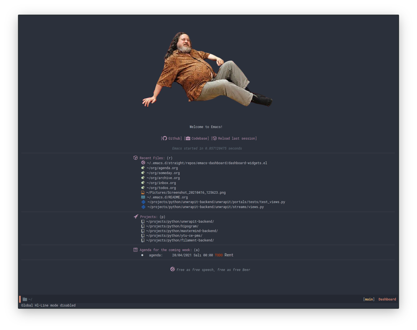Click the org icon next to agenda.org
Screen dimensions: 417x330
point(143,168)
